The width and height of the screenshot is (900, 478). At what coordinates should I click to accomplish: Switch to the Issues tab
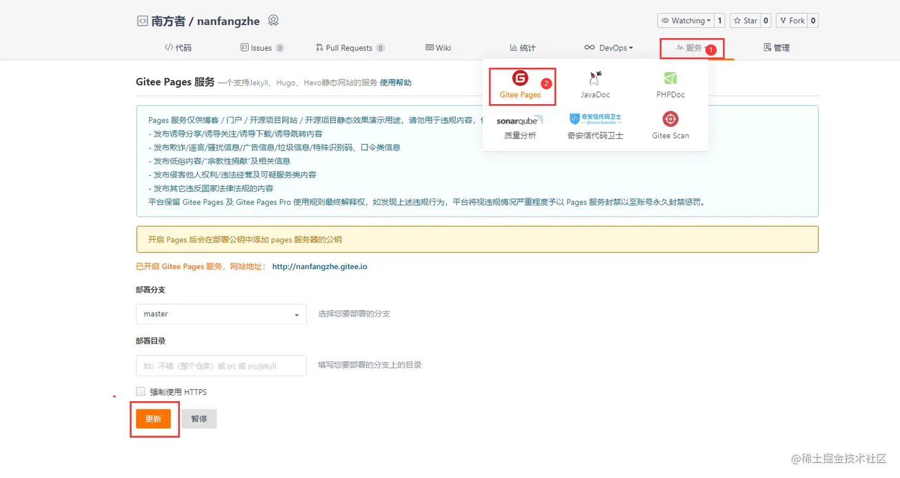pos(262,48)
